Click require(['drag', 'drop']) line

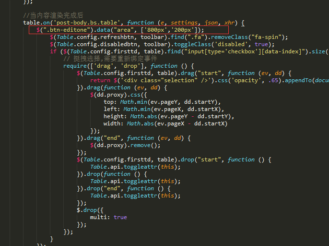129,66
